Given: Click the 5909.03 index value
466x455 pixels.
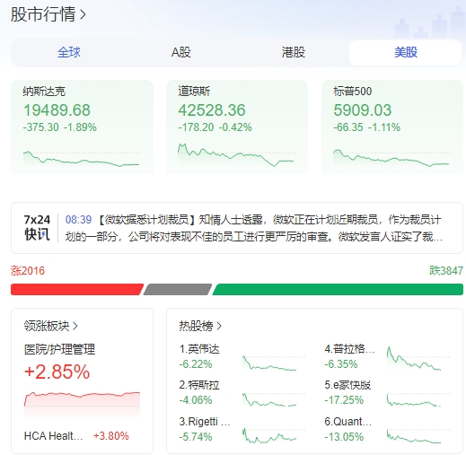Looking at the screenshot, I should tap(363, 110).
